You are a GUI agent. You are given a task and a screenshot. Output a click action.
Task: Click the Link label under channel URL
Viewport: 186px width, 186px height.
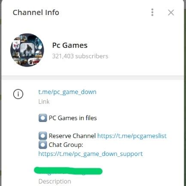(44, 102)
